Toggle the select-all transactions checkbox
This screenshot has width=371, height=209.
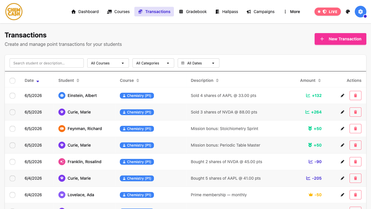[12, 80]
